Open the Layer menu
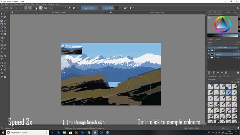This screenshot has height=135, width=240. click(22, 4)
